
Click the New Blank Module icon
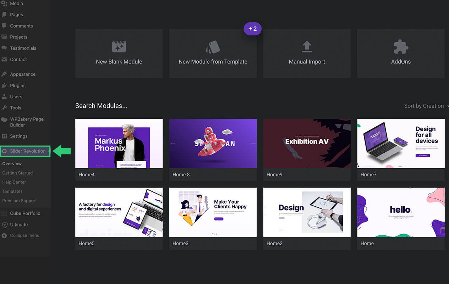(119, 47)
